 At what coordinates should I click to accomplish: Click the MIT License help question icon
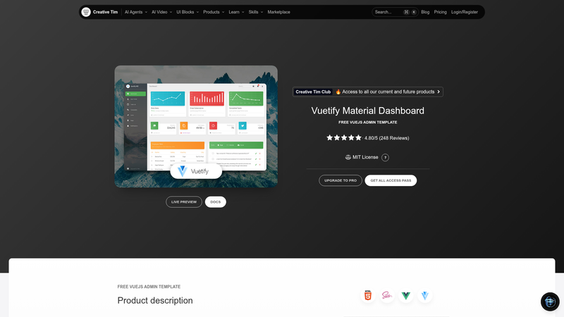pos(385,157)
